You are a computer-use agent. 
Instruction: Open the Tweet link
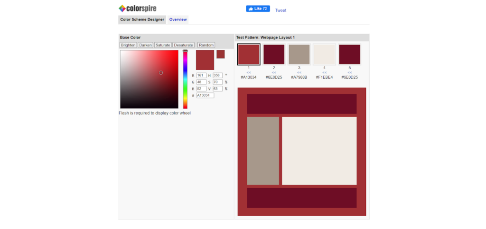click(x=280, y=10)
